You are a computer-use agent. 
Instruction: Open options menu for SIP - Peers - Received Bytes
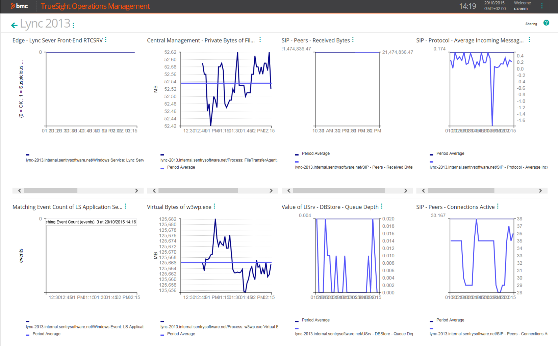coord(353,40)
